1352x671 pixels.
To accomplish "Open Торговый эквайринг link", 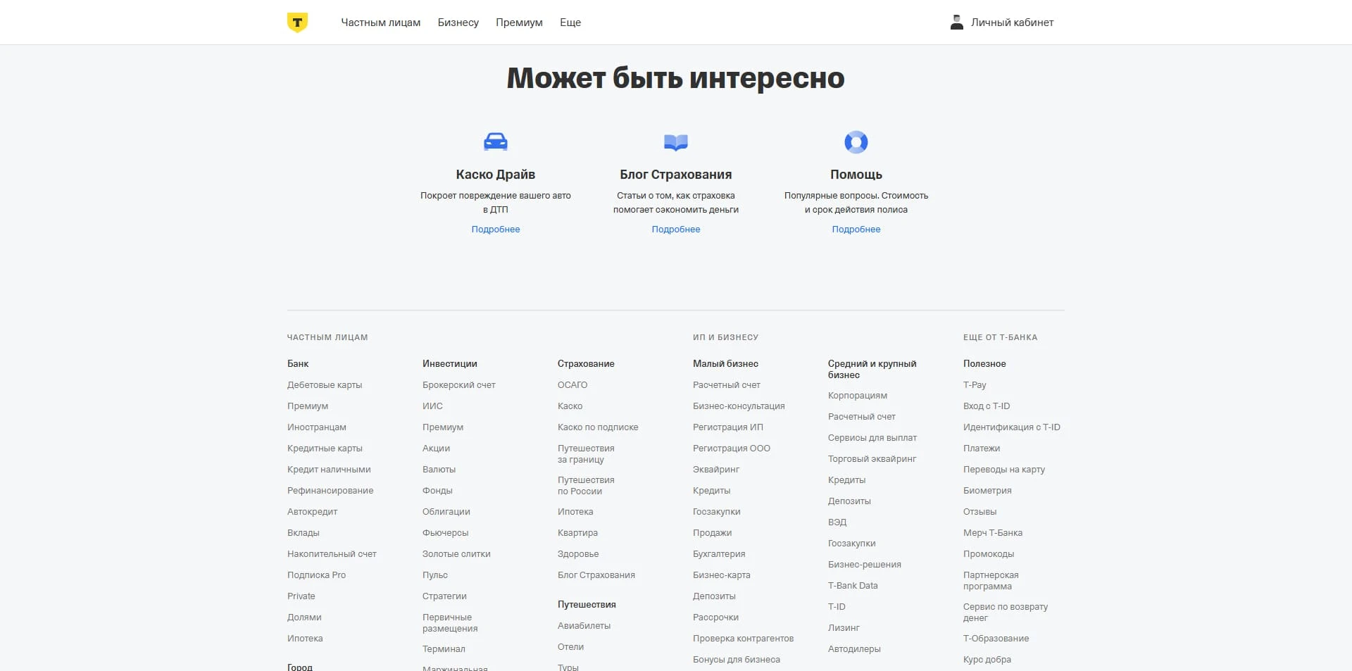I will (x=872, y=459).
